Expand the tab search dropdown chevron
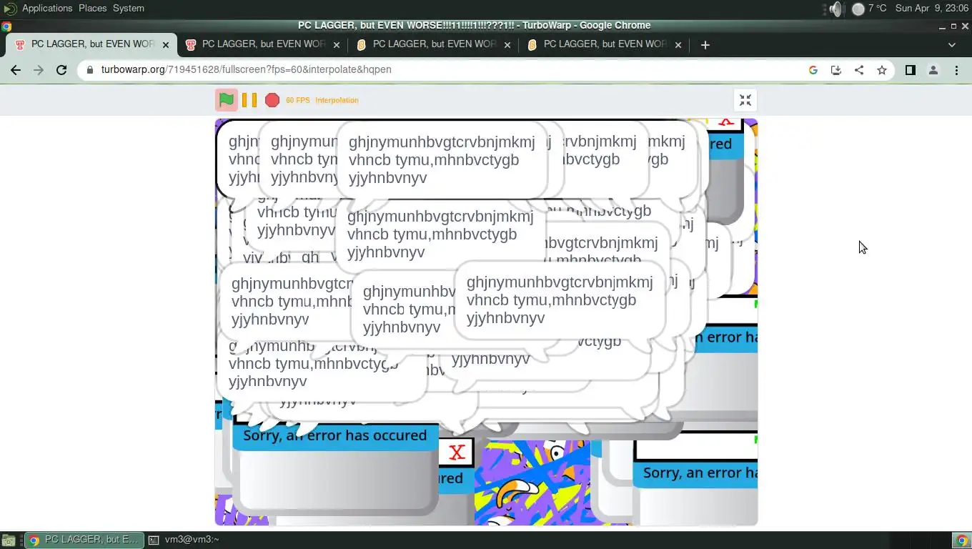The width and height of the screenshot is (972, 549). point(951,44)
